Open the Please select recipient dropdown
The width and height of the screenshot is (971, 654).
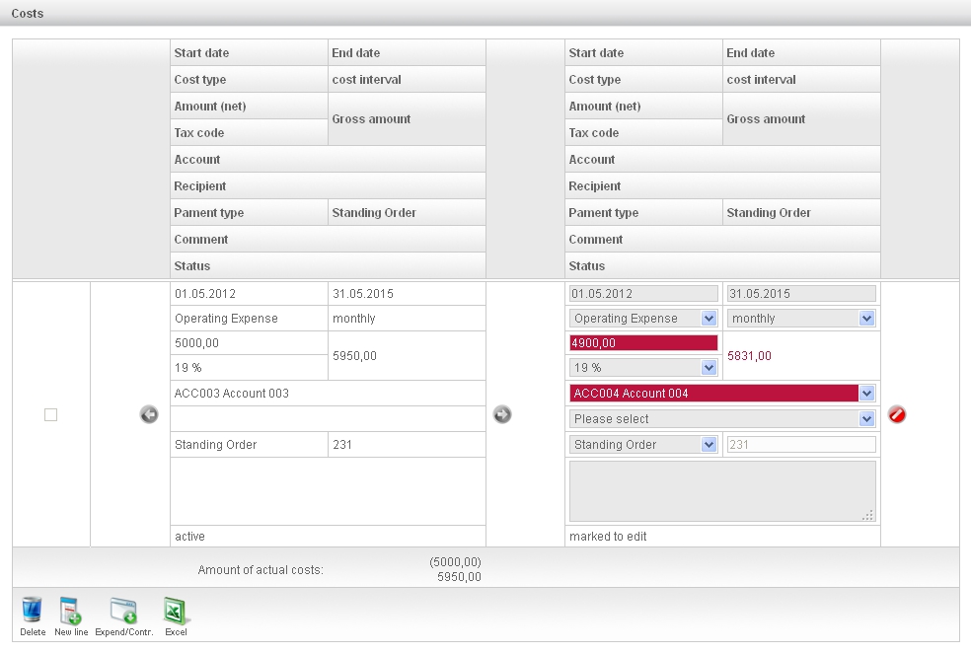tap(722, 419)
